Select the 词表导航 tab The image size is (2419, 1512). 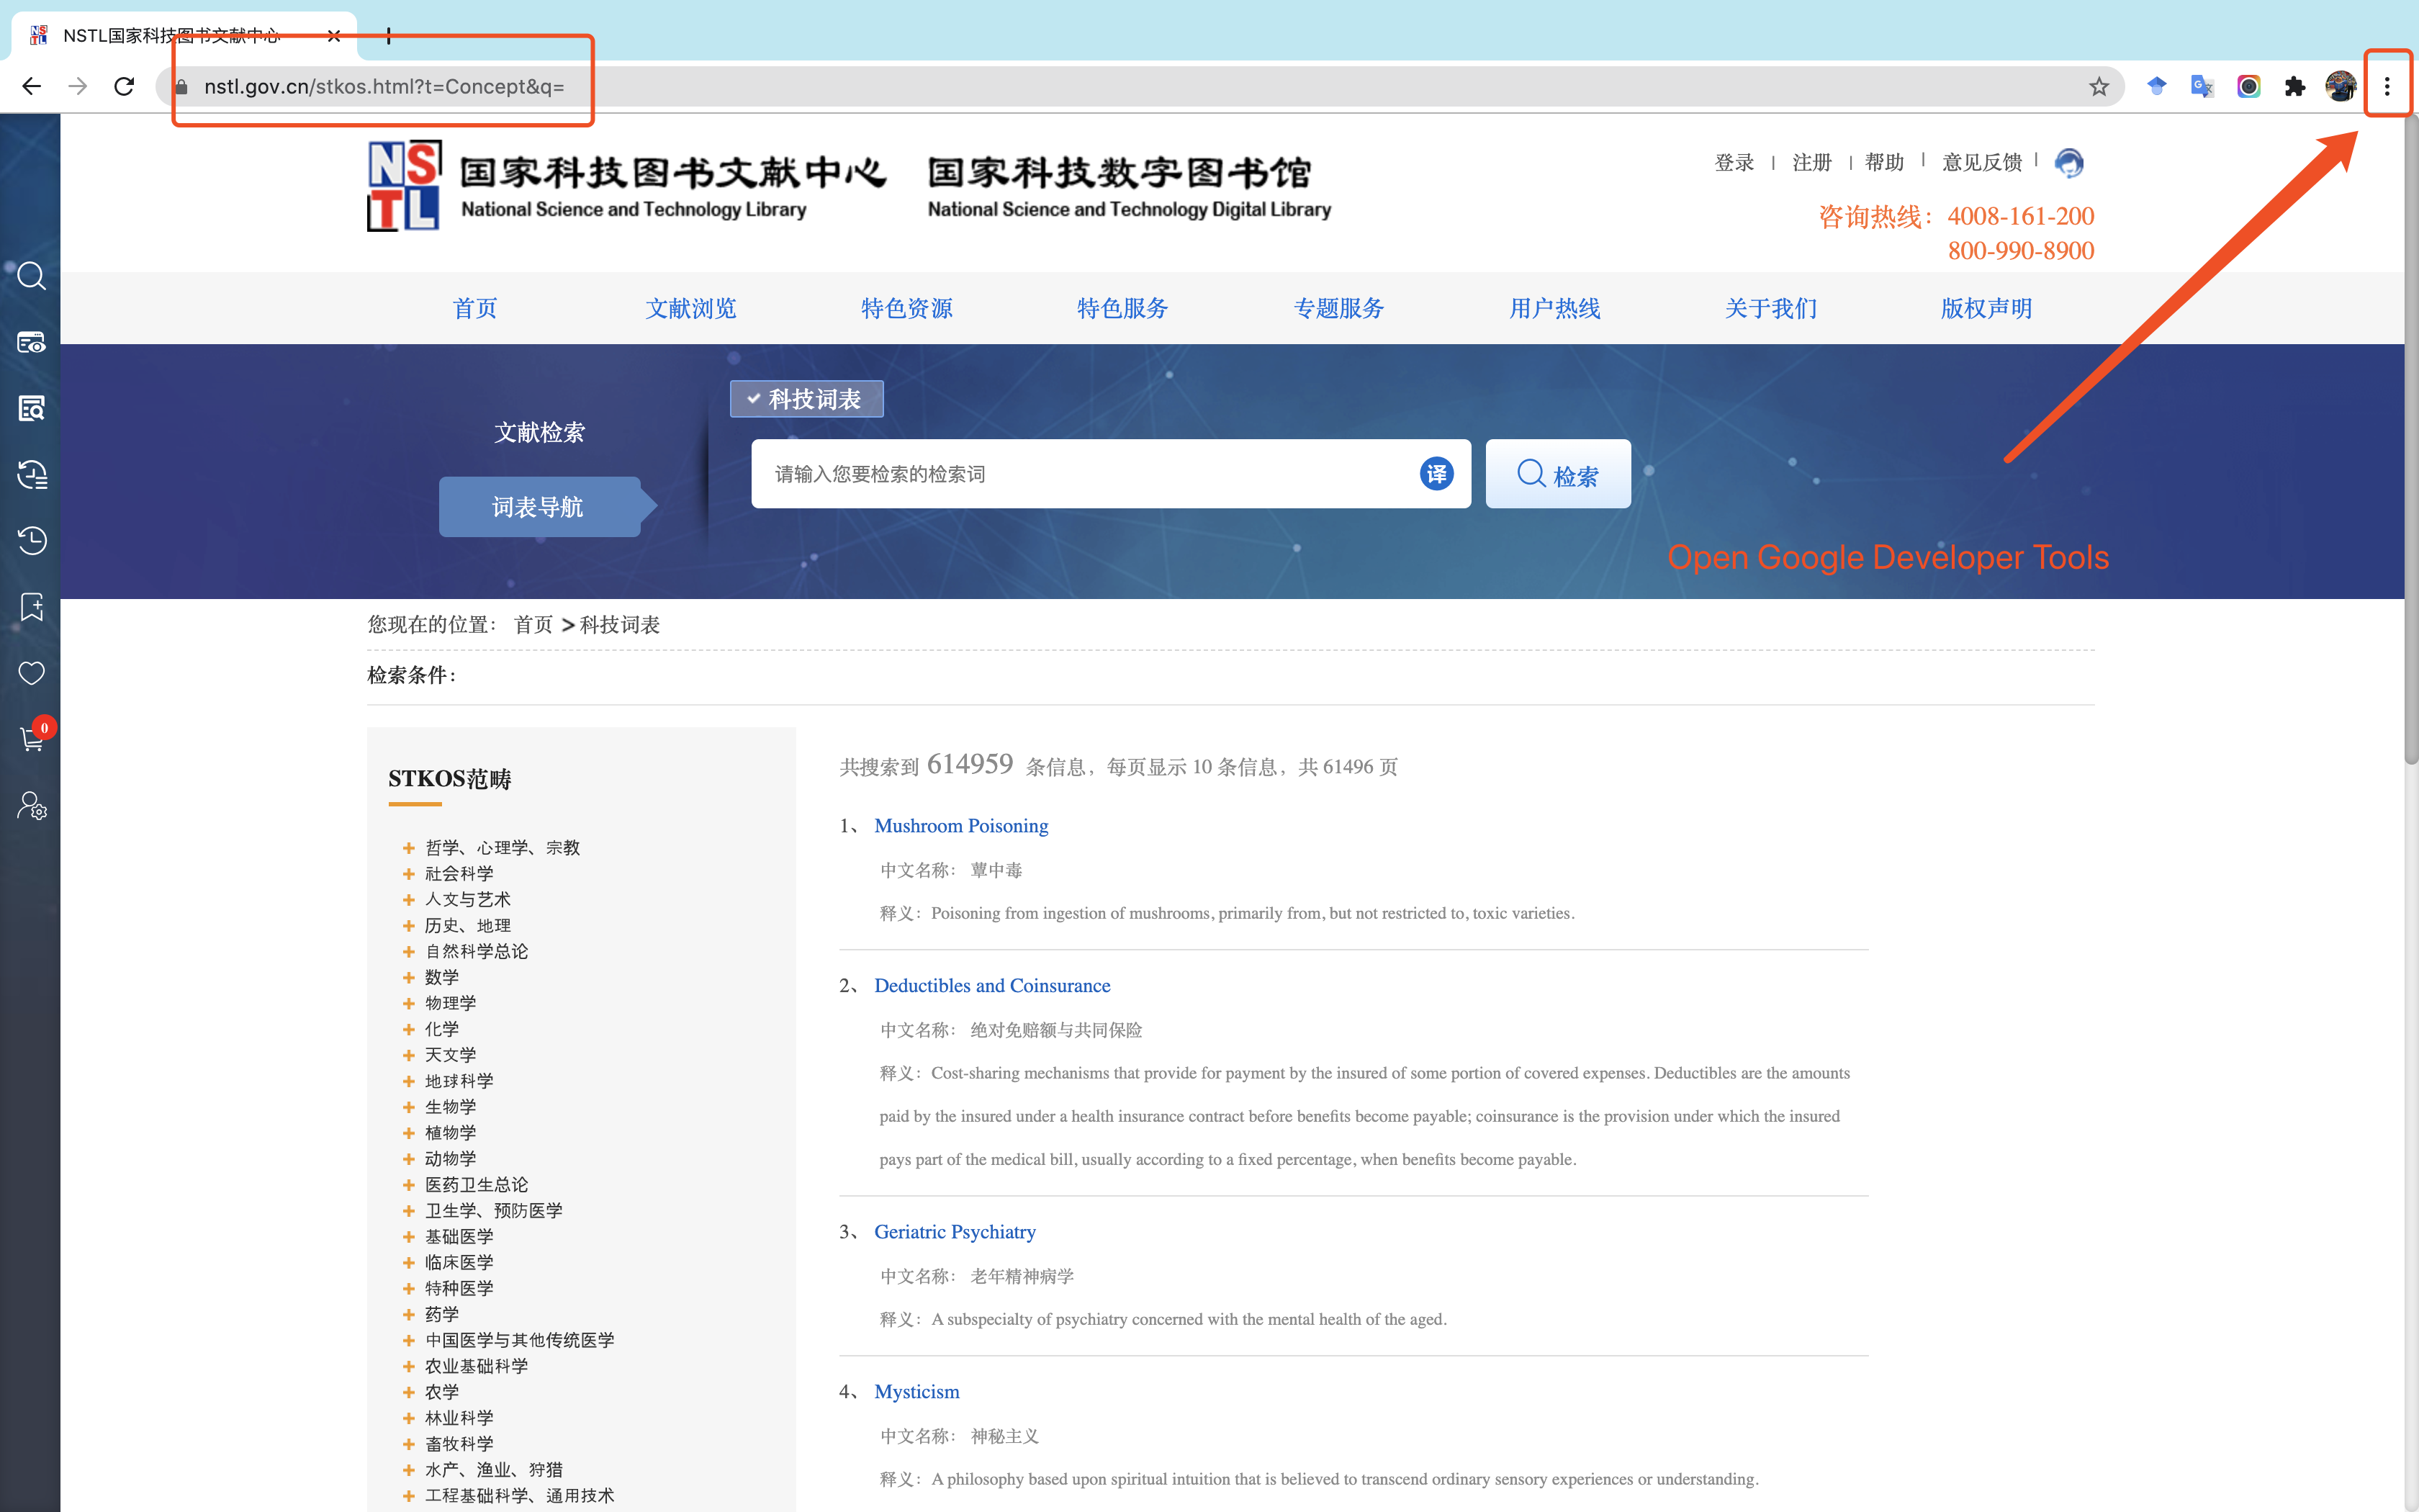pyautogui.click(x=538, y=507)
